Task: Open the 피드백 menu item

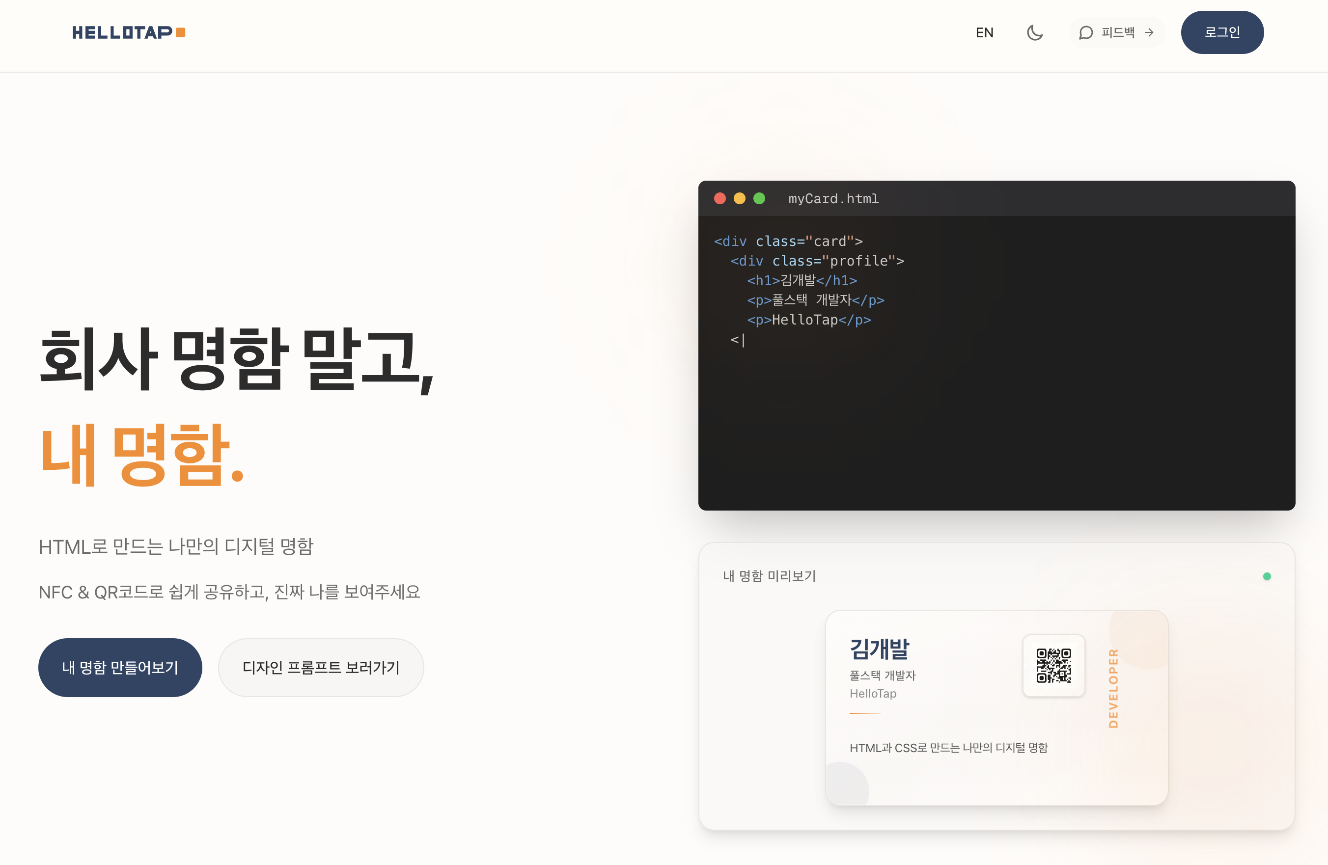Action: pyautogui.click(x=1119, y=32)
